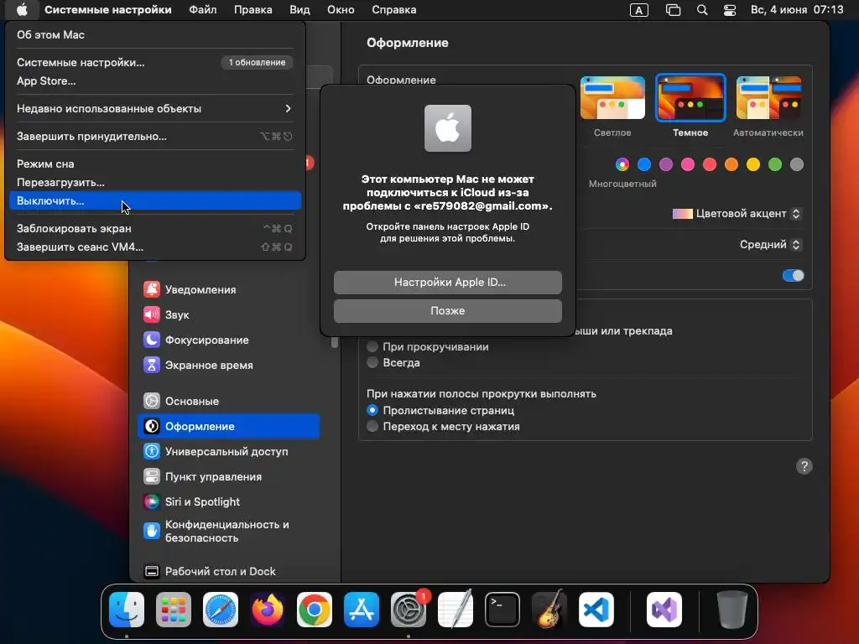
Task: Select Appearance (Оформление) sidebar item
Action: pyautogui.click(x=228, y=427)
